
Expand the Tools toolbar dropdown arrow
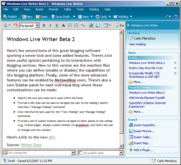pyautogui.click(x=110, y=17)
